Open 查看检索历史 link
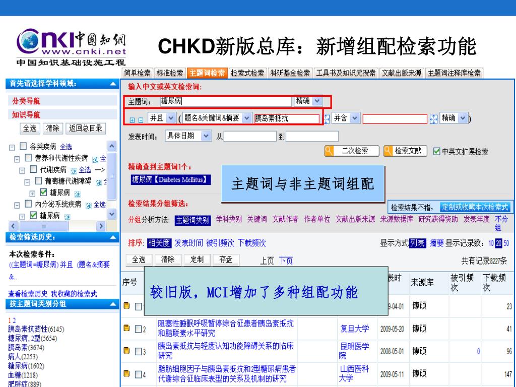The width and height of the screenshot is (516, 387). click(28, 294)
